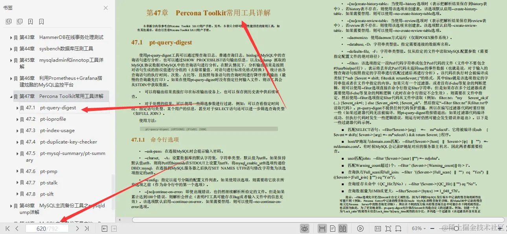Select the 47.6 pt-pmp bookmark
Viewport: 507px width, 234px height.
pos(42,171)
